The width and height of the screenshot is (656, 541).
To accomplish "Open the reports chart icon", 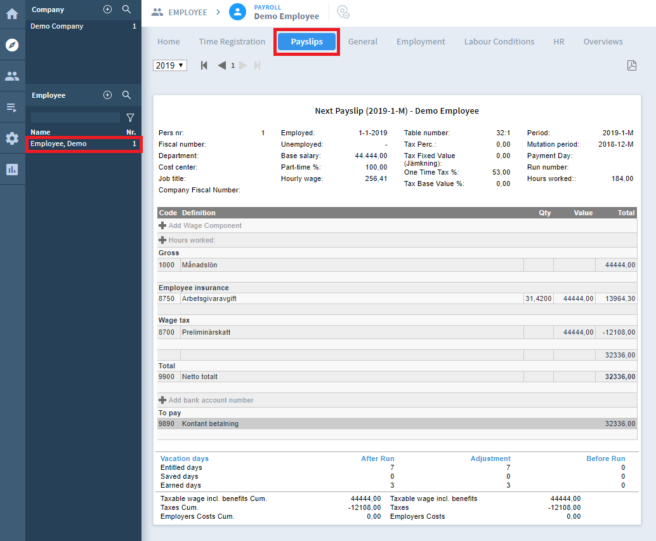I will (x=12, y=169).
